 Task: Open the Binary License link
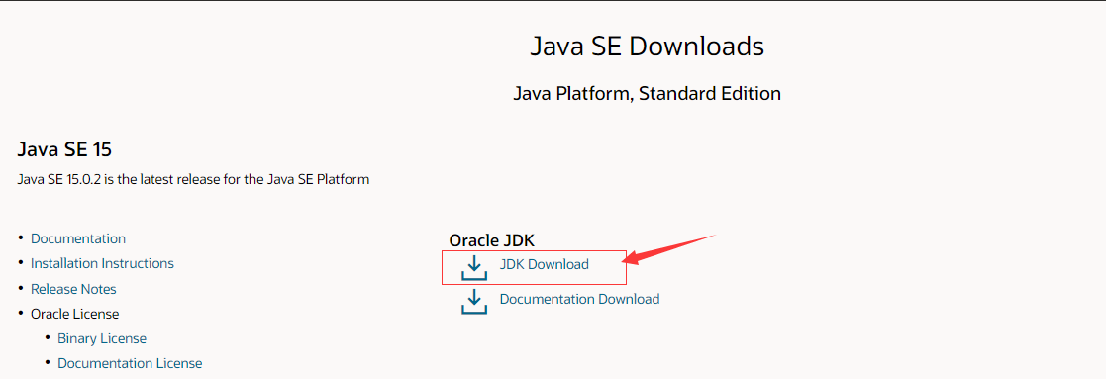click(x=102, y=338)
